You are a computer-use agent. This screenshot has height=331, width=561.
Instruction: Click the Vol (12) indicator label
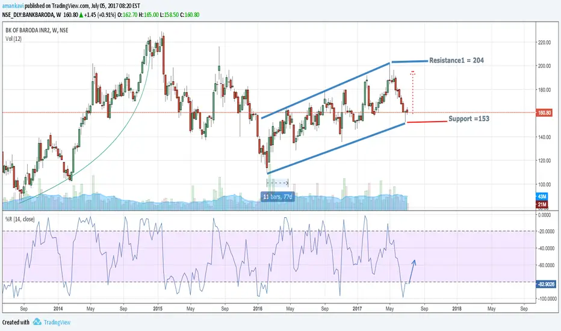click(14, 39)
